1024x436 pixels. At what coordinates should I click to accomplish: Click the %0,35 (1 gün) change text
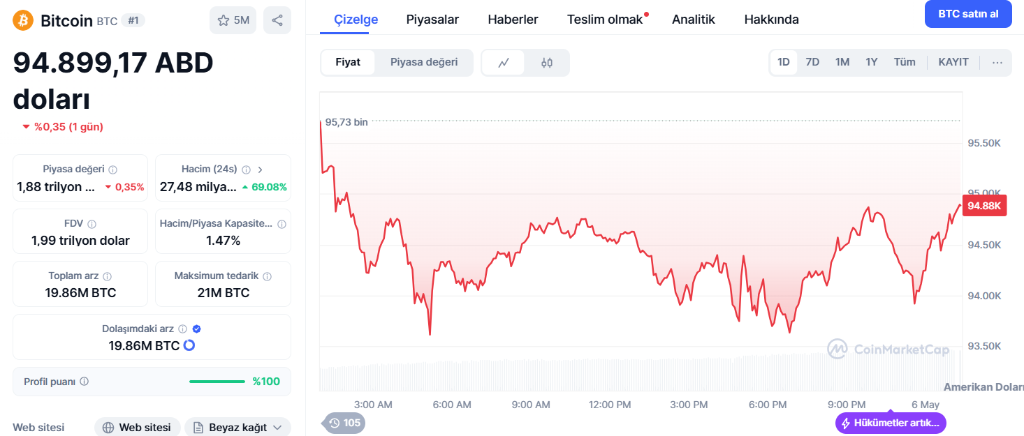68,127
